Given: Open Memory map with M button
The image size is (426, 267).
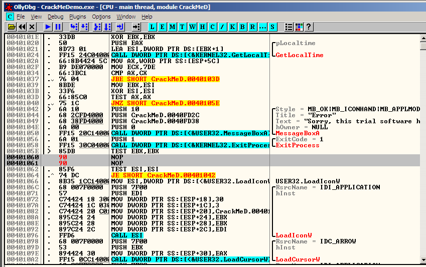Looking at the screenshot, I should (x=173, y=27).
